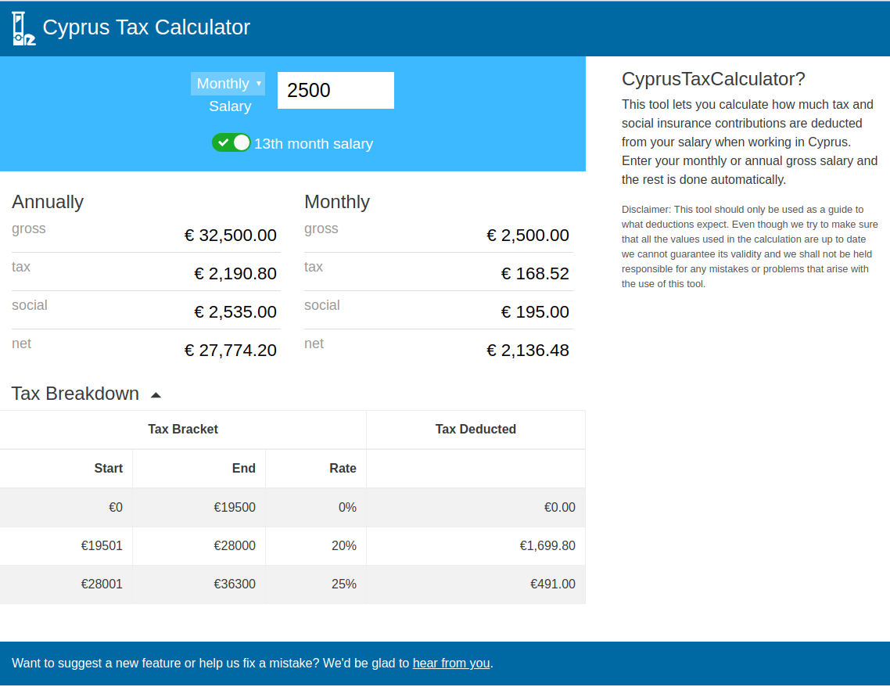Click the €28000 bracket end cell
Image resolution: width=890 pixels, height=687 pixels.
point(199,545)
